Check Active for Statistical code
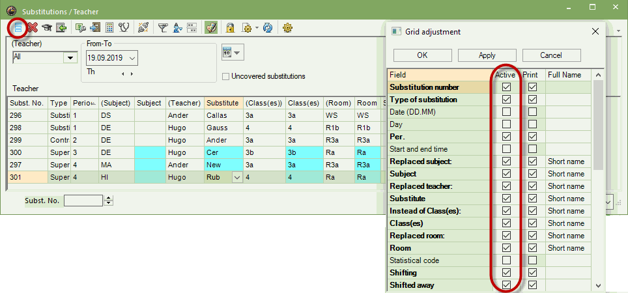628x293 pixels. (x=507, y=260)
